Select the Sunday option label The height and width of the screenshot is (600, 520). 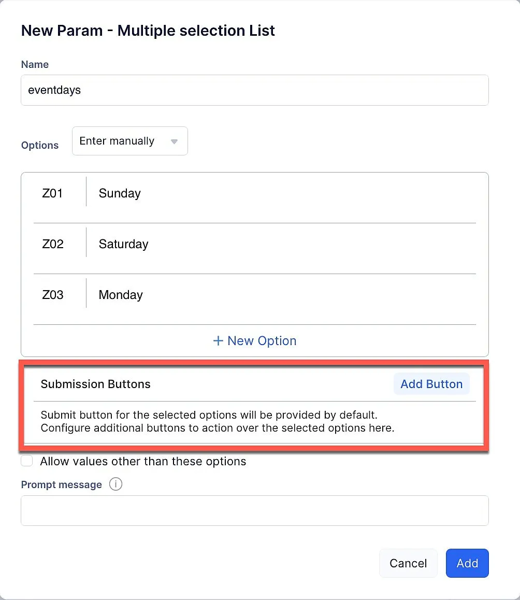(x=120, y=193)
